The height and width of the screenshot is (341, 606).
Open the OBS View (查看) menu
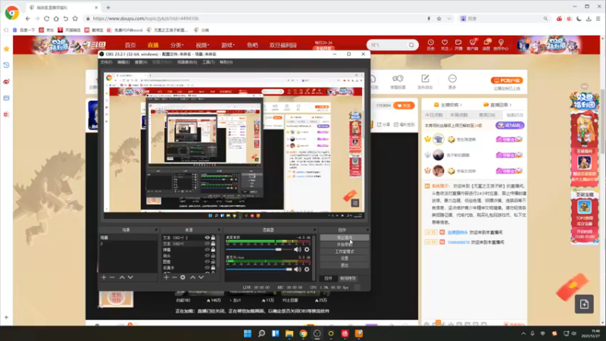tap(141, 62)
